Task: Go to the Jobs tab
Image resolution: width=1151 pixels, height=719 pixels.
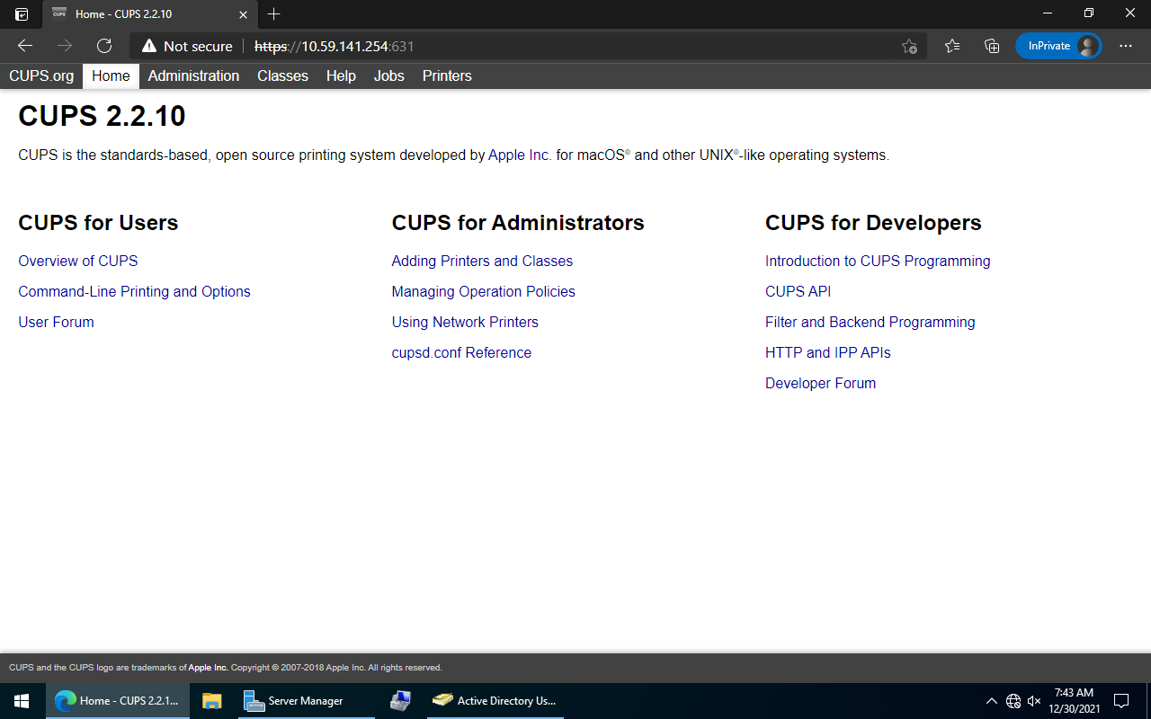Action: (388, 76)
